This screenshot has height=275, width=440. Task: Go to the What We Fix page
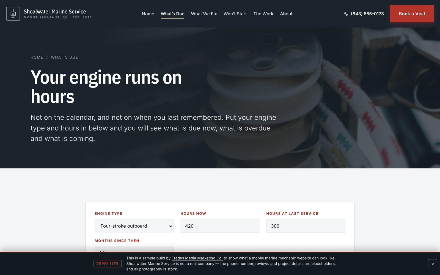click(204, 14)
